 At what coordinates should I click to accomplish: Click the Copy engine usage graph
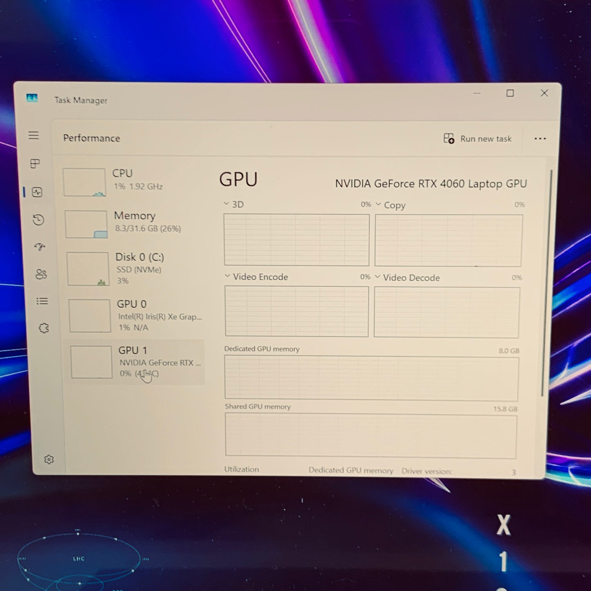click(448, 240)
